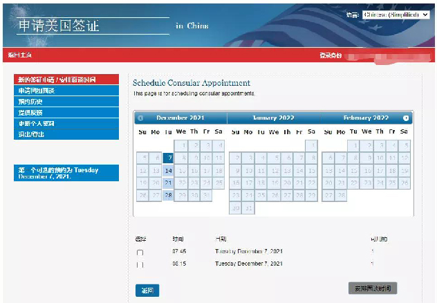Click the gray 安排面谈时间 button
The height and width of the screenshot is (303, 437).
[x=373, y=288]
